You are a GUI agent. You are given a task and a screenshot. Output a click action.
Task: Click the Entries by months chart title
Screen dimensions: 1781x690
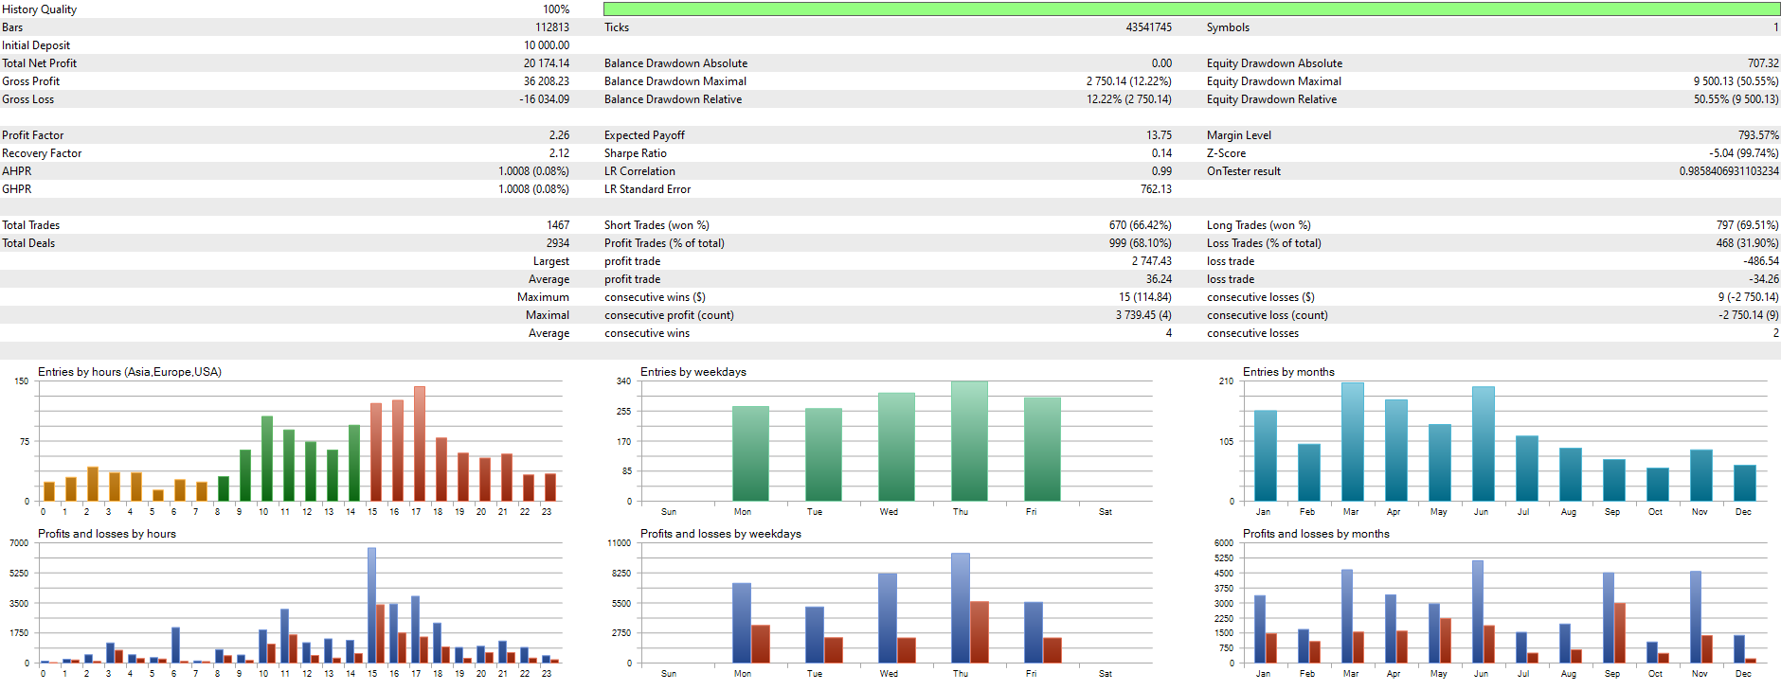[1288, 372]
